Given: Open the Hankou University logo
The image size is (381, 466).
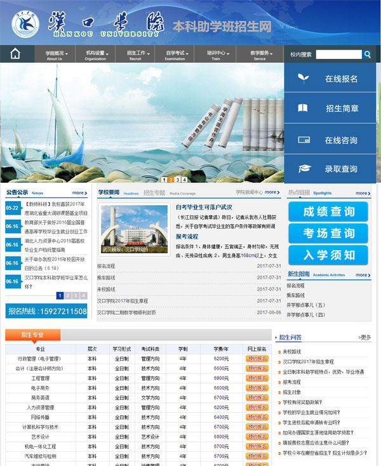Looking at the screenshot, I should 25,25.
